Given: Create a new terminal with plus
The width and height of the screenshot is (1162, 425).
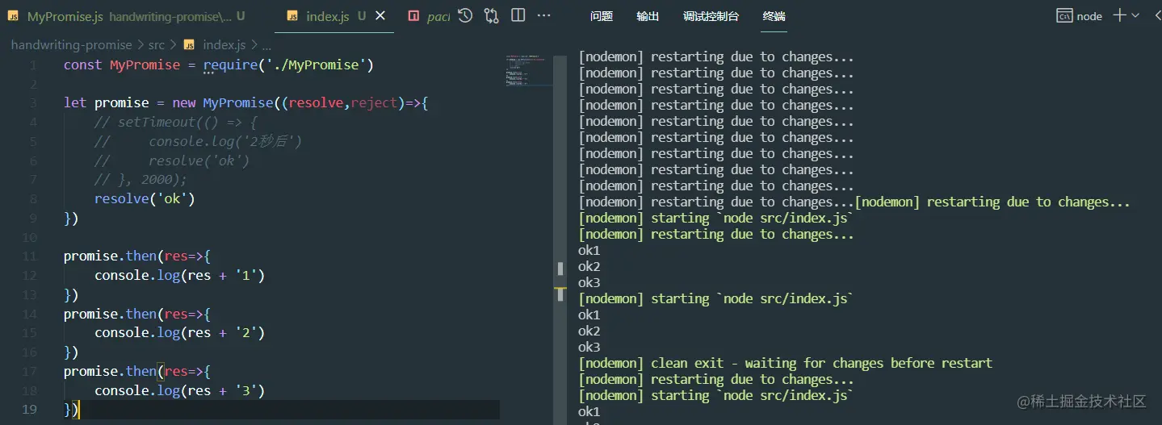Looking at the screenshot, I should pos(1119,15).
